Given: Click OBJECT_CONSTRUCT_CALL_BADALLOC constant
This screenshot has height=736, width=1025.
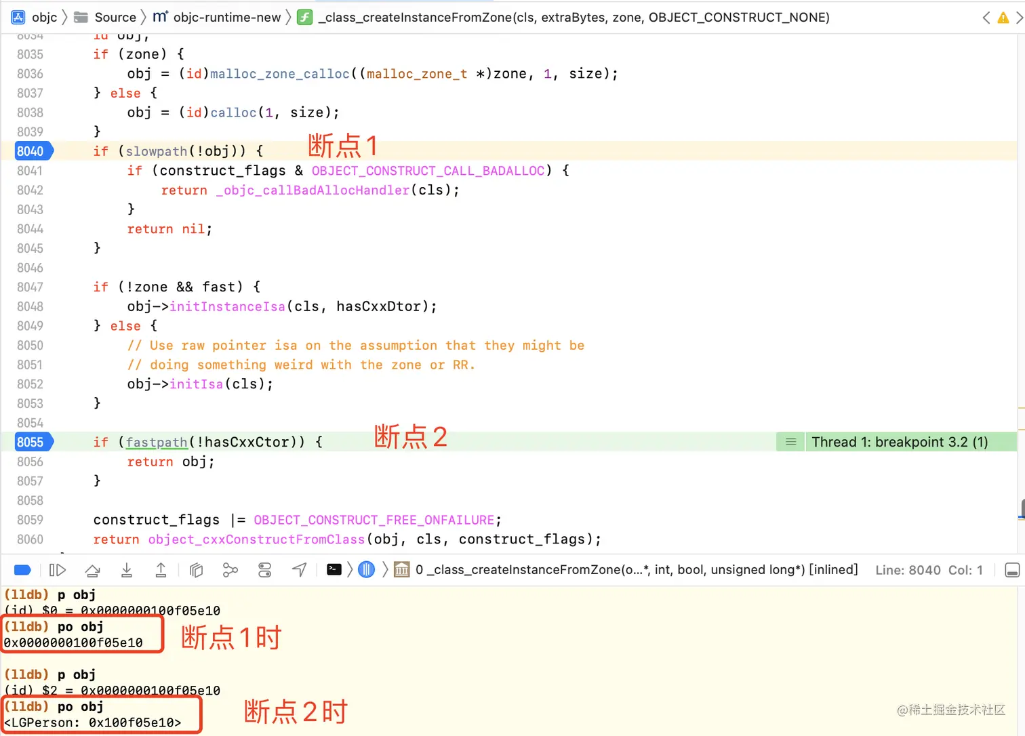Looking at the screenshot, I should click(428, 171).
